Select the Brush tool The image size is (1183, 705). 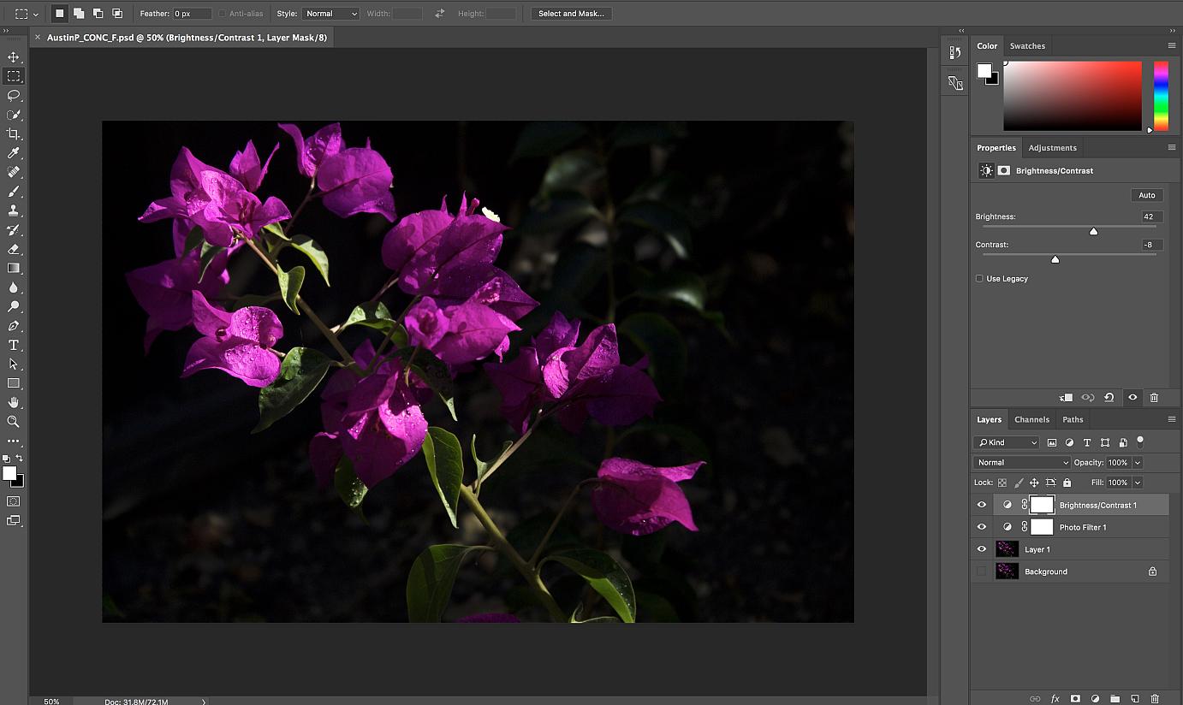pos(14,192)
